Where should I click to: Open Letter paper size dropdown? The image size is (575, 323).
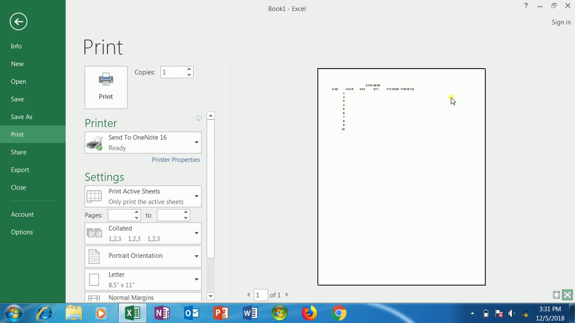tap(143, 279)
